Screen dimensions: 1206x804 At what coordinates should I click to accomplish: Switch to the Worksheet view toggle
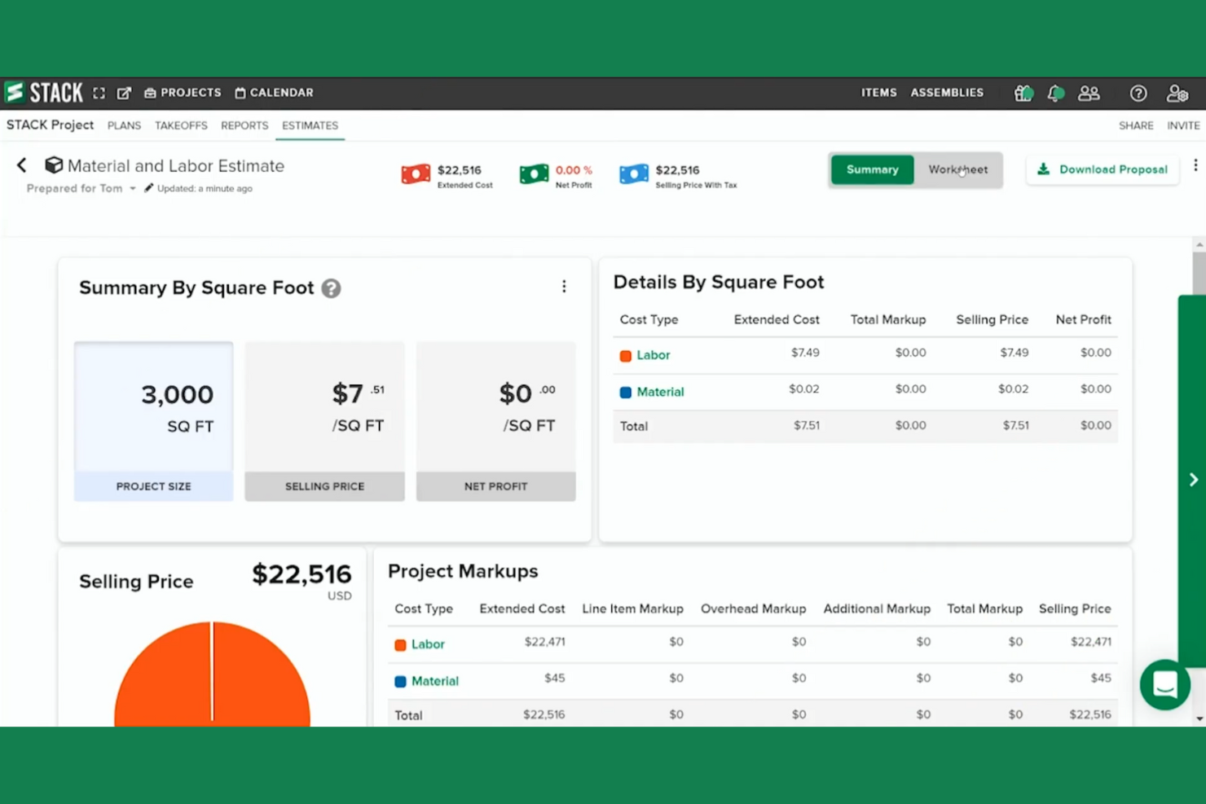point(958,169)
